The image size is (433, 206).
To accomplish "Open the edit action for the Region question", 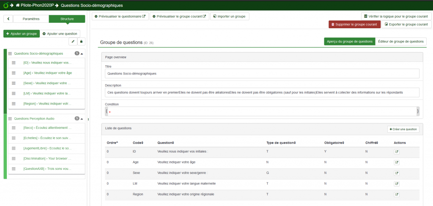I will coord(396,194).
